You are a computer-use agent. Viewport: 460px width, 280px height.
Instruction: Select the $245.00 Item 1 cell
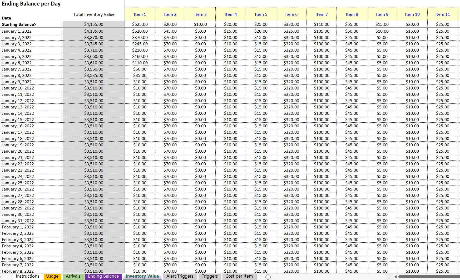140,44
